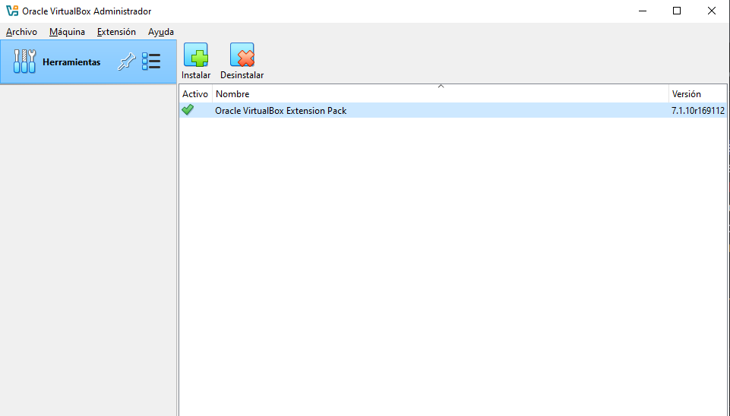Sort by the Nombre column header
Screen dimensions: 730x416
441,94
